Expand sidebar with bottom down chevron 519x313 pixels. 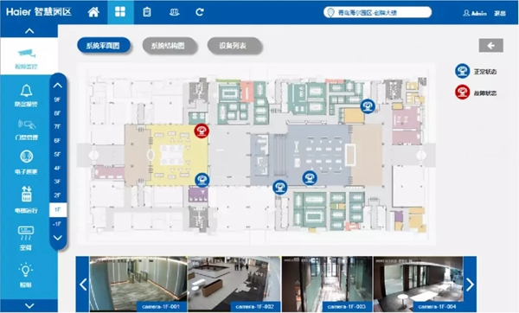29,306
